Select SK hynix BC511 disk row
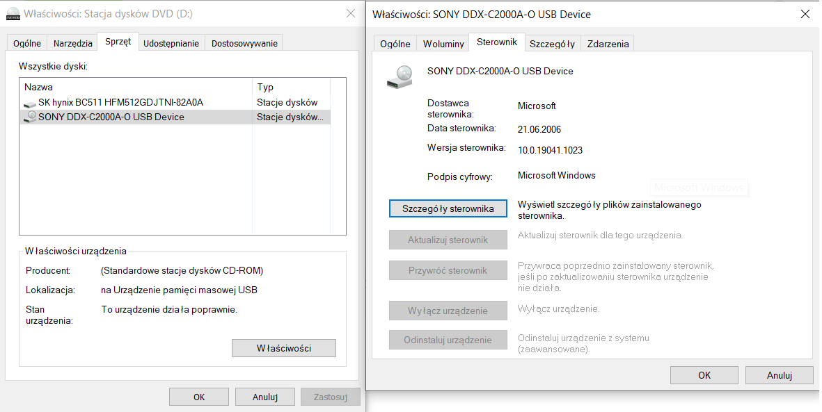The height and width of the screenshot is (412, 822). (x=120, y=103)
